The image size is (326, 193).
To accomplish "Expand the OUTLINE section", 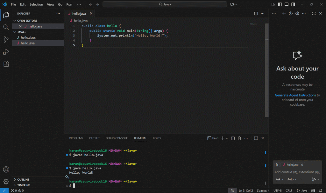I will pyautogui.click(x=22, y=179).
